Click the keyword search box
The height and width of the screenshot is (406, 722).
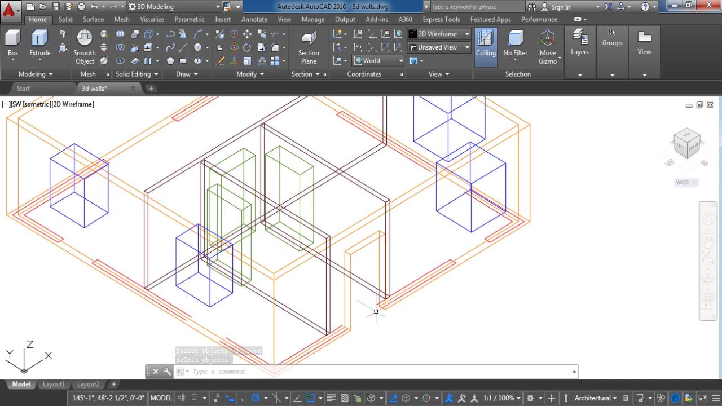(x=477, y=7)
